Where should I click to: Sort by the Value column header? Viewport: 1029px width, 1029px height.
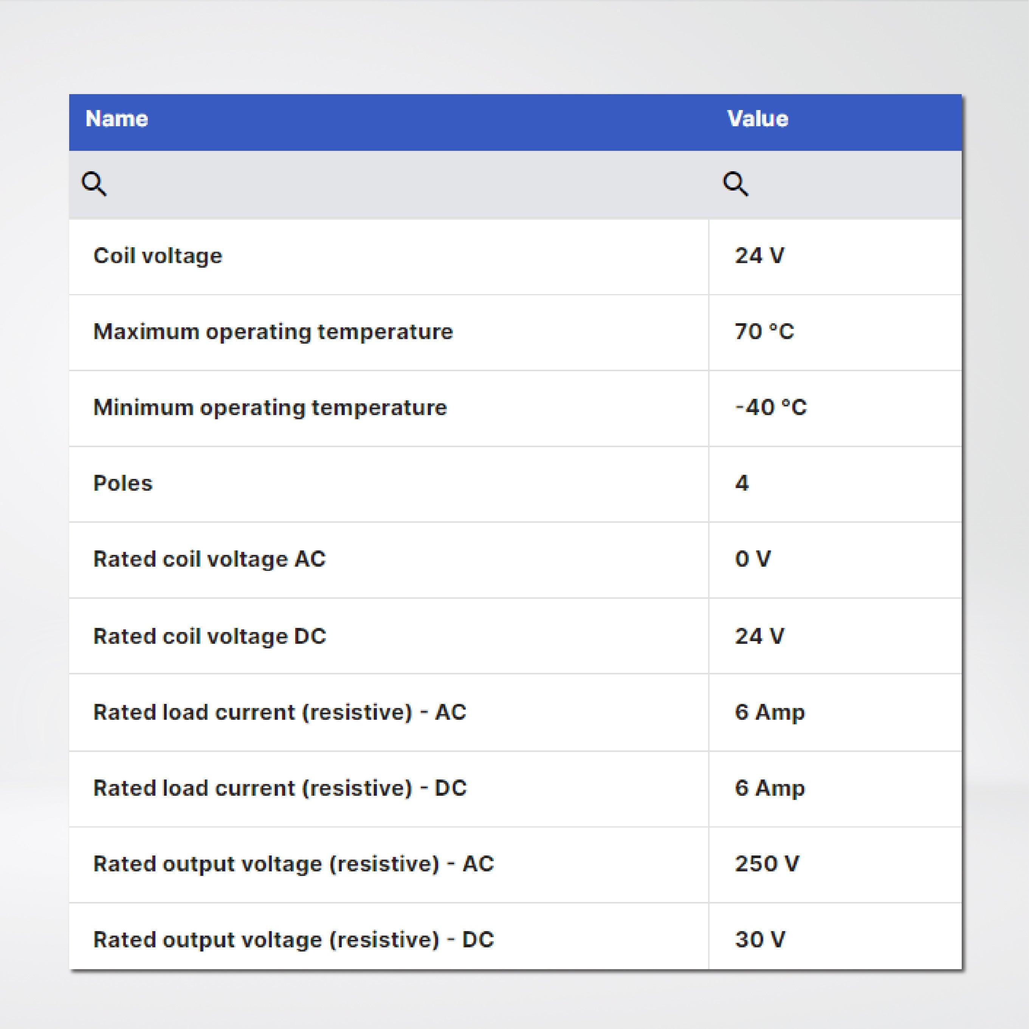tap(758, 119)
